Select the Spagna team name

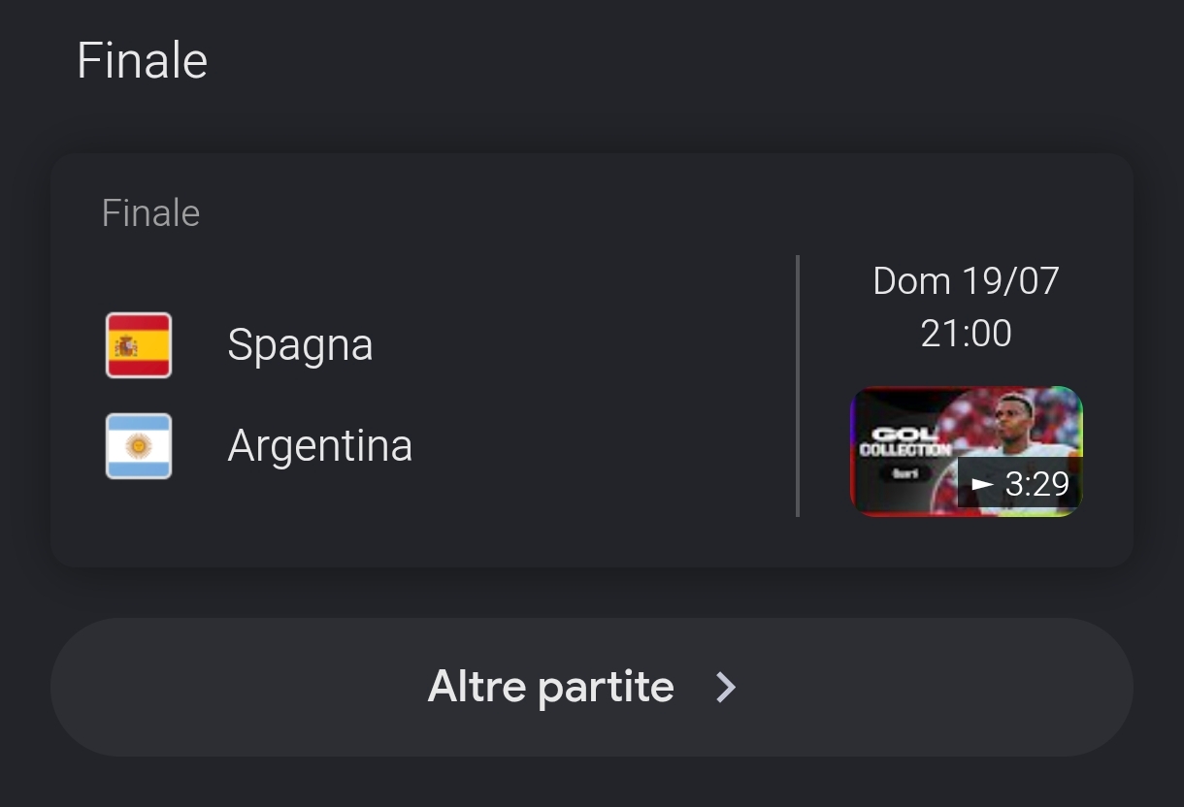[x=300, y=345]
